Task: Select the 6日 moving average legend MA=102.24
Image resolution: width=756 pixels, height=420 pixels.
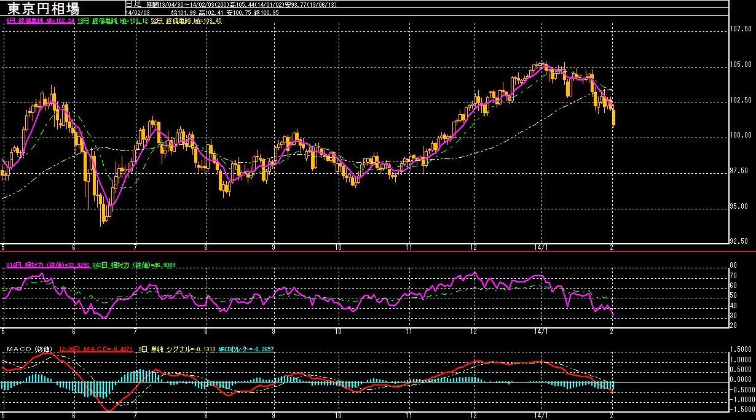Action: pos(40,21)
